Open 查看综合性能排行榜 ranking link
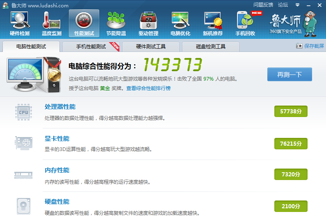 point(148,88)
